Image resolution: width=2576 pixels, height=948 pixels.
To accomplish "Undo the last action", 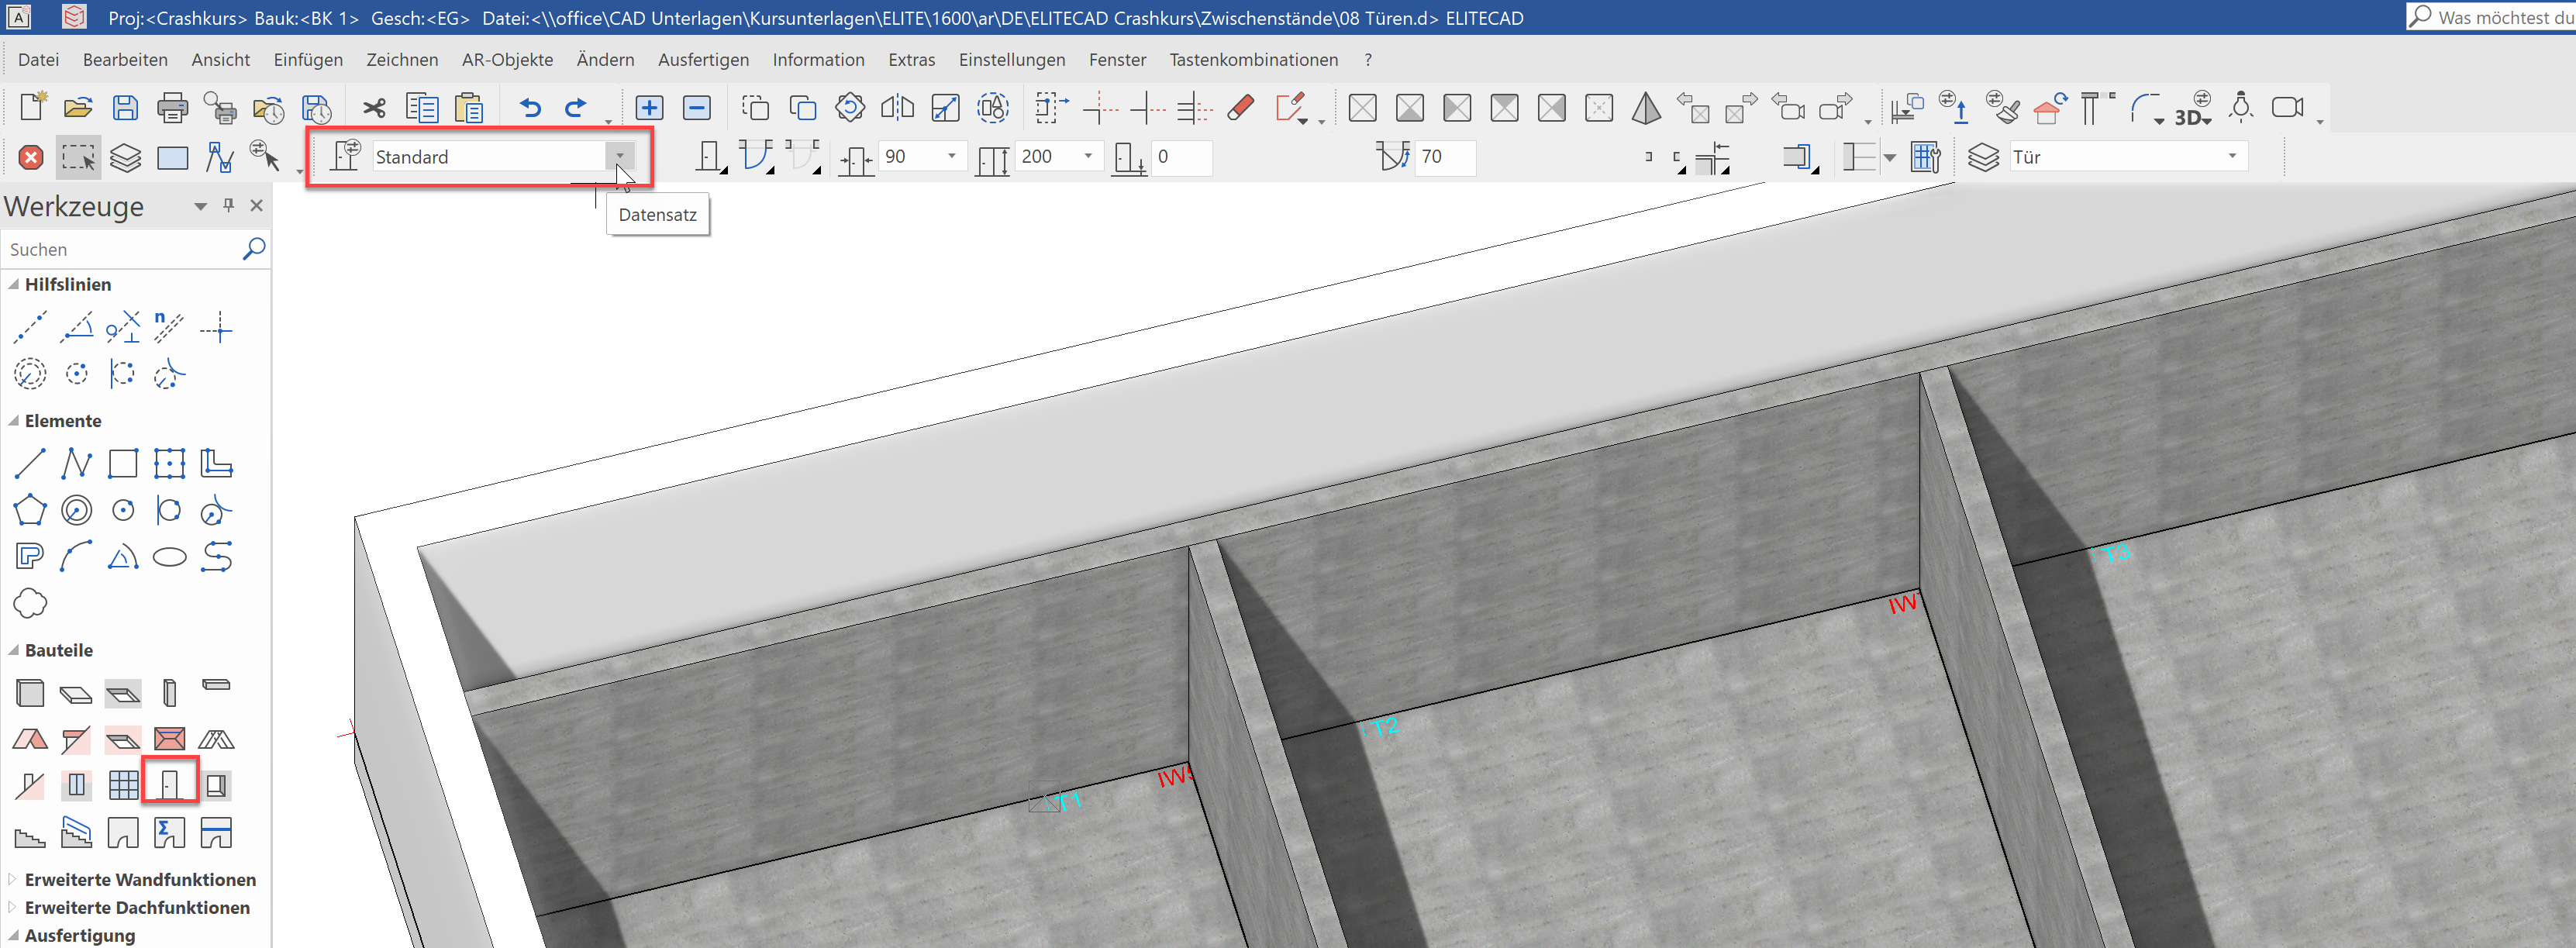I will coord(530,107).
